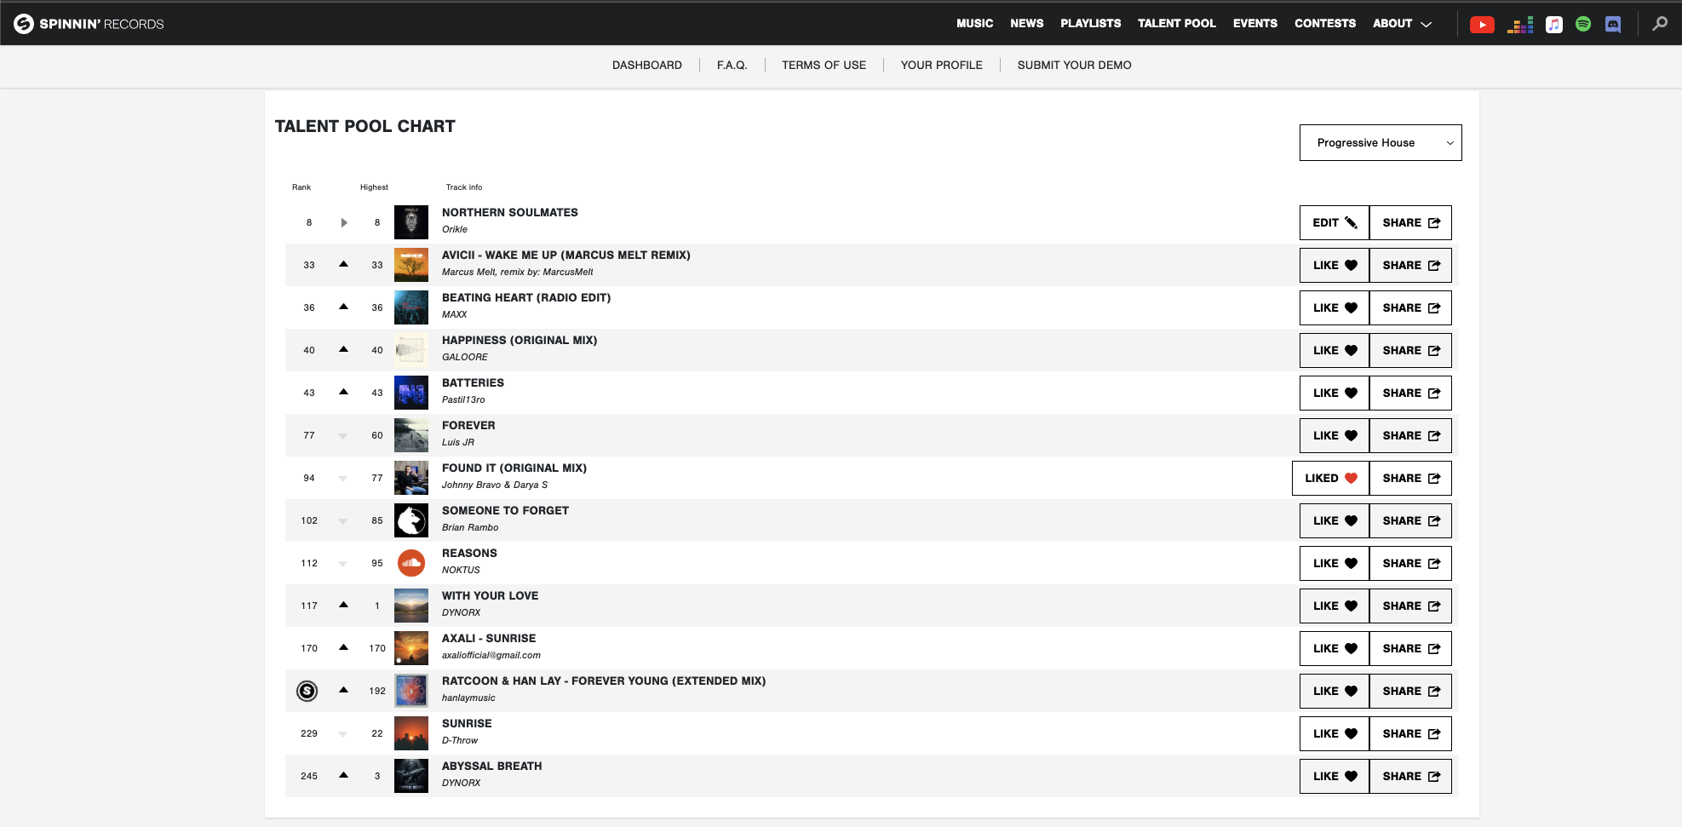Click the Spinnin' Records logo
The height and width of the screenshot is (827, 1682).
point(89,24)
